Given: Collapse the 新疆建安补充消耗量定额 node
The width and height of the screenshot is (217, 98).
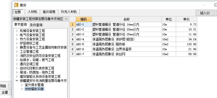Looking at the screenshot, I should point(17,81).
